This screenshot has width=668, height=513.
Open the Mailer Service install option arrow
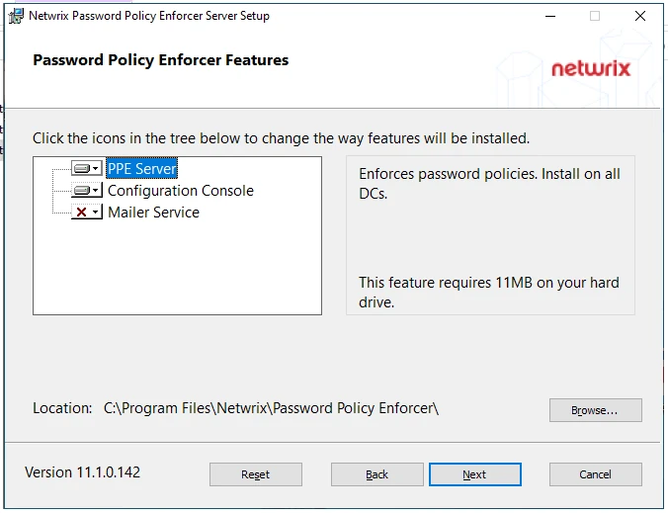pyautogui.click(x=96, y=213)
